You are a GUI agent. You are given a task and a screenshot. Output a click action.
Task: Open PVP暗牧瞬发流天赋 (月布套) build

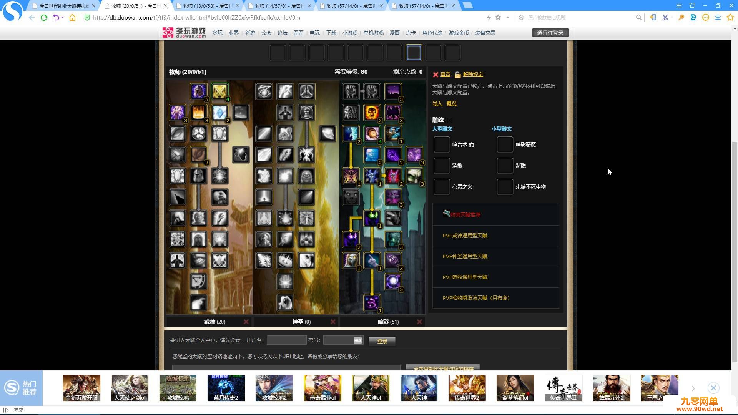coord(476,298)
